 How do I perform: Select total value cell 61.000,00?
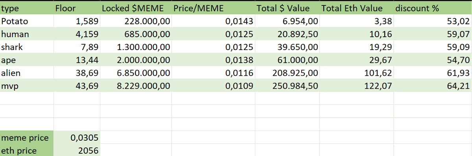pyautogui.click(x=287, y=60)
